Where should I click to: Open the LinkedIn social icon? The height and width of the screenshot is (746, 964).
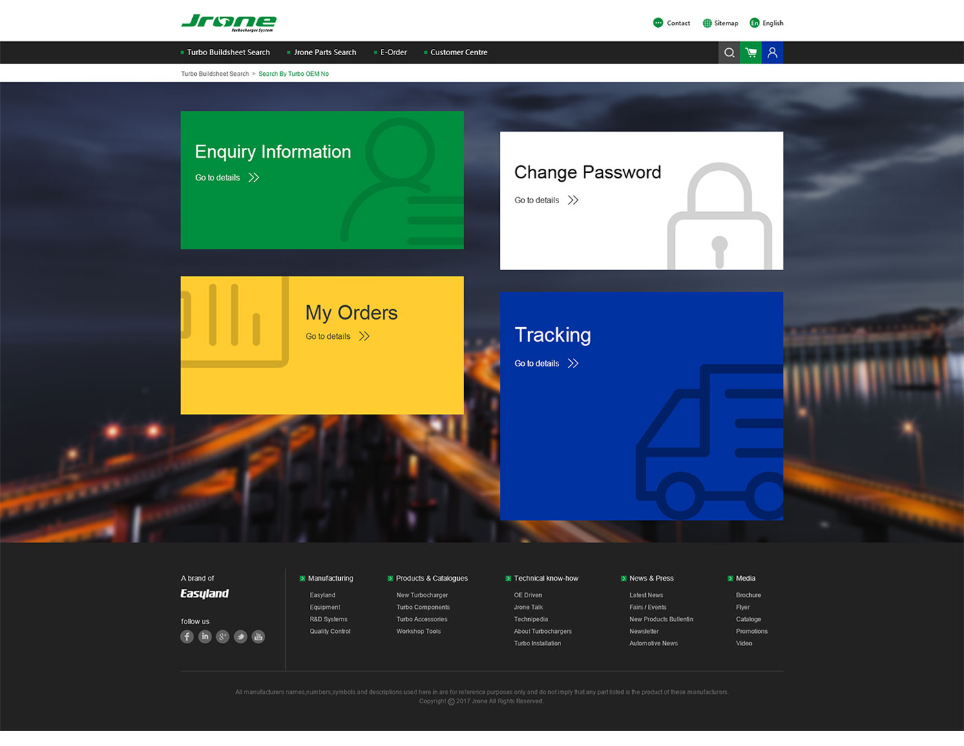205,636
